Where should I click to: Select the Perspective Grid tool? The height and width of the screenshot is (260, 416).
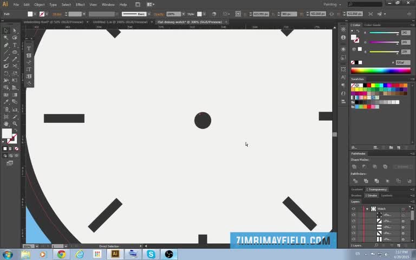(15, 88)
